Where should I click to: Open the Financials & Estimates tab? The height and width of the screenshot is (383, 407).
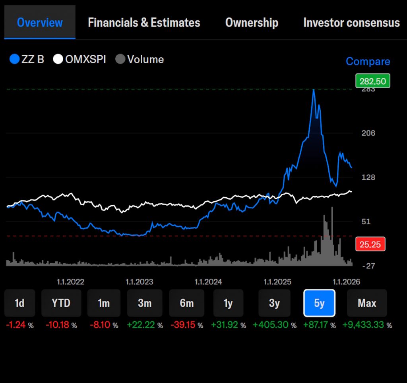click(144, 22)
